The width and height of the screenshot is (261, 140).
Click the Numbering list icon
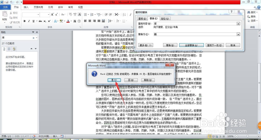(92, 15)
